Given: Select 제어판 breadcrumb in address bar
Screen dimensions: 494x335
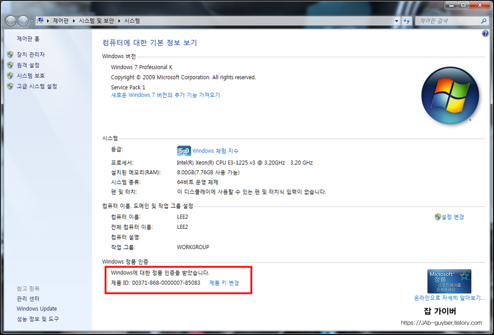Looking at the screenshot, I should click(61, 21).
